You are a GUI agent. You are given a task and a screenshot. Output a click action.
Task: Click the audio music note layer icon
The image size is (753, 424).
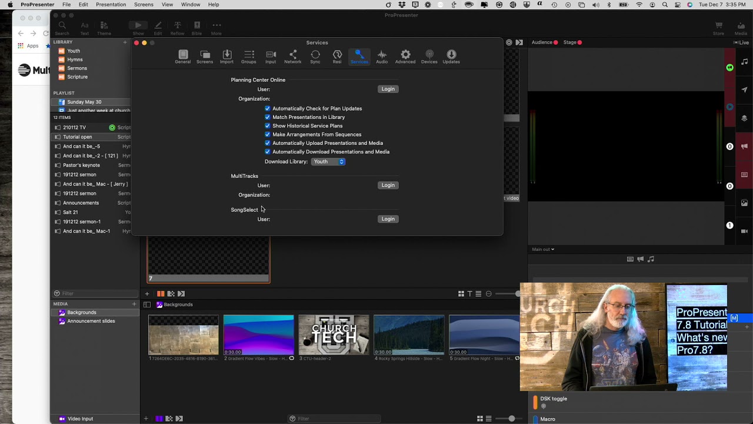click(745, 62)
